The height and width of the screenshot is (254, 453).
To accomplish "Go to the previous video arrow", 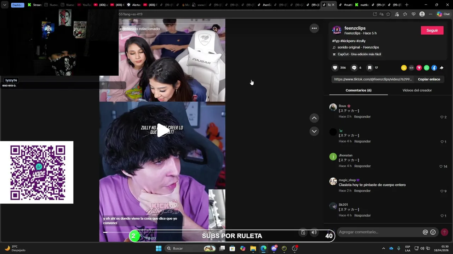I will point(314,118).
